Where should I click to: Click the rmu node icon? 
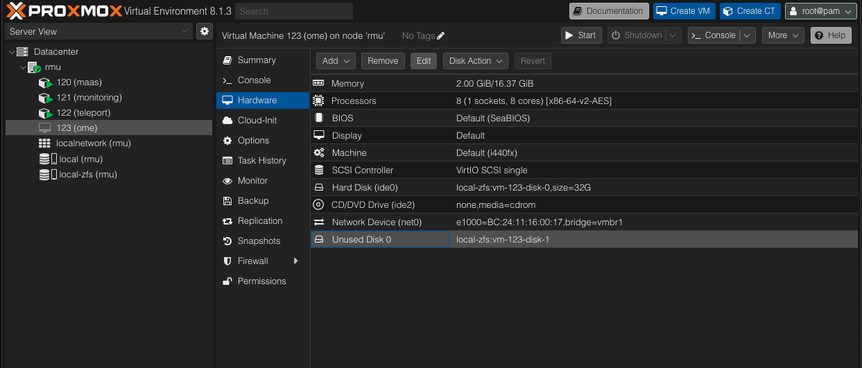[x=35, y=67]
